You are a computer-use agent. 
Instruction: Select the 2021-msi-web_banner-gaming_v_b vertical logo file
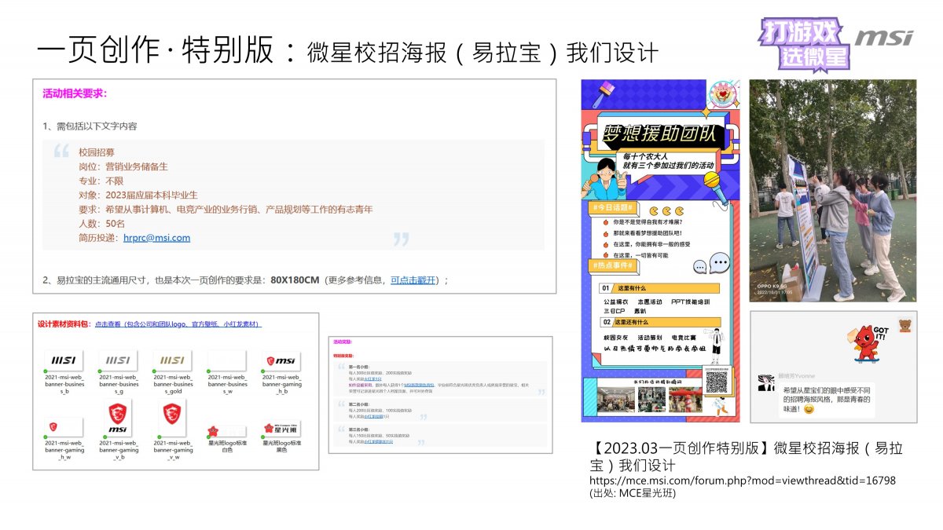pos(118,419)
